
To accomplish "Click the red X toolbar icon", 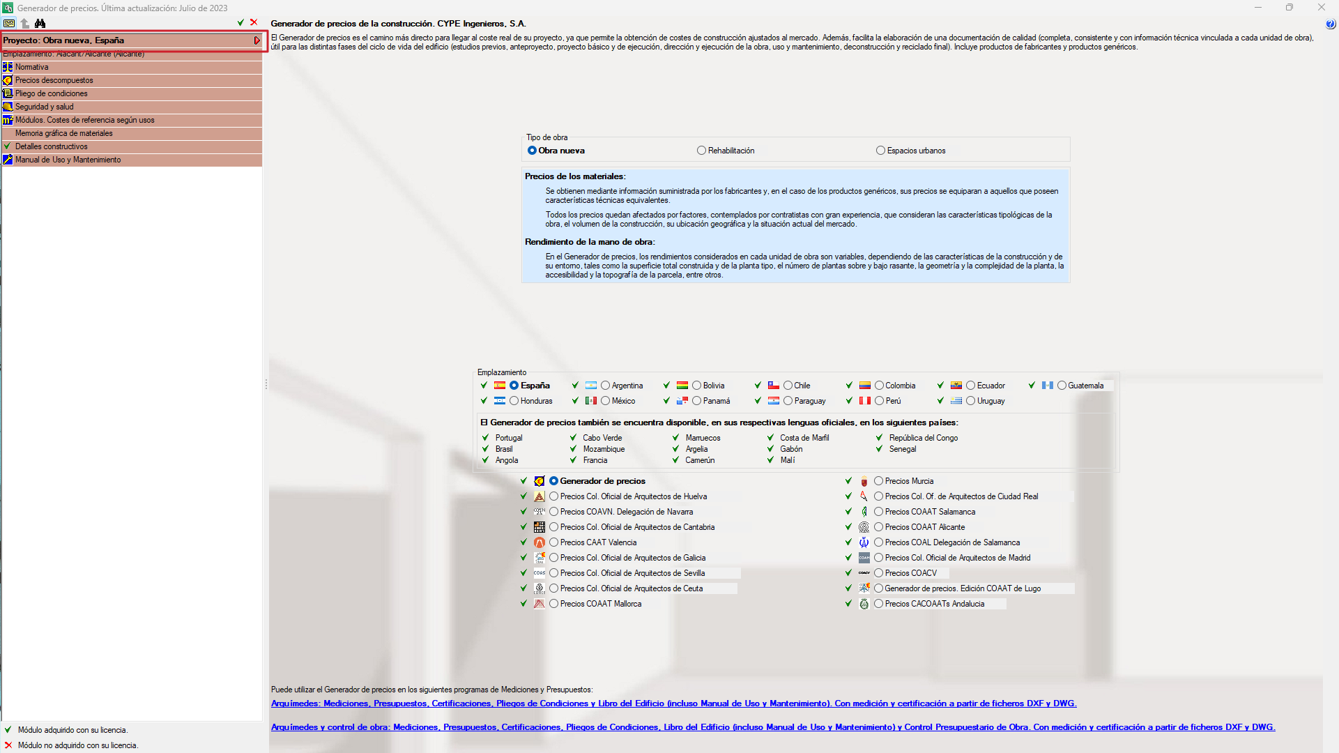I will (x=254, y=22).
